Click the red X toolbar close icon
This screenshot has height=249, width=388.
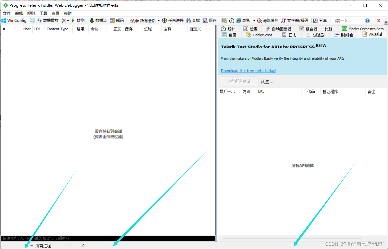(x=379, y=21)
